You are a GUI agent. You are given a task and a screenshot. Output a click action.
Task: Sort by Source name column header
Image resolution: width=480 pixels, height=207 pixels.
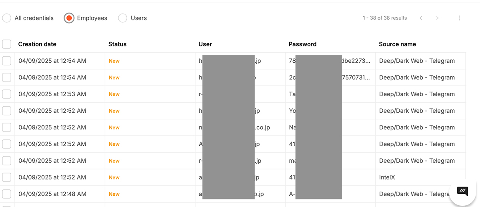[x=397, y=44]
